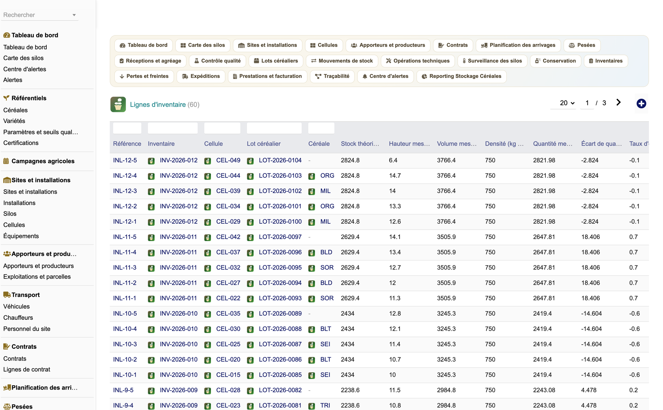Open the Carte des silos tab
The width and height of the screenshot is (663, 410).
(203, 45)
